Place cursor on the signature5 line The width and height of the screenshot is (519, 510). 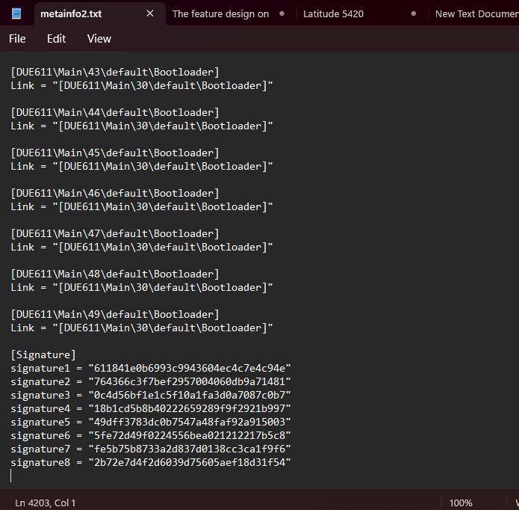(149, 422)
